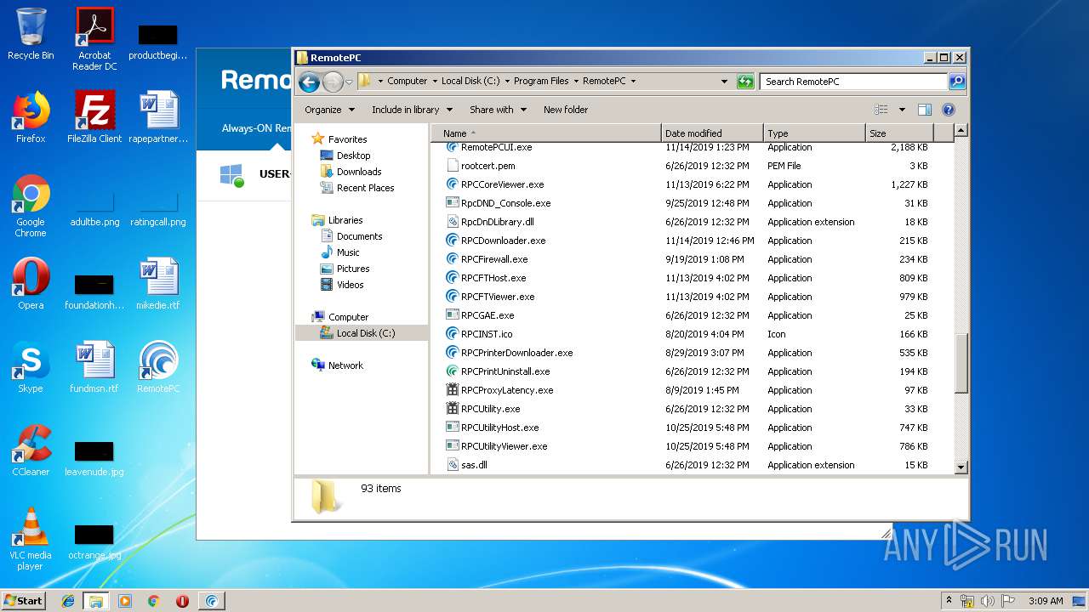
Task: Open Include in library dropdown
Action: tap(411, 110)
